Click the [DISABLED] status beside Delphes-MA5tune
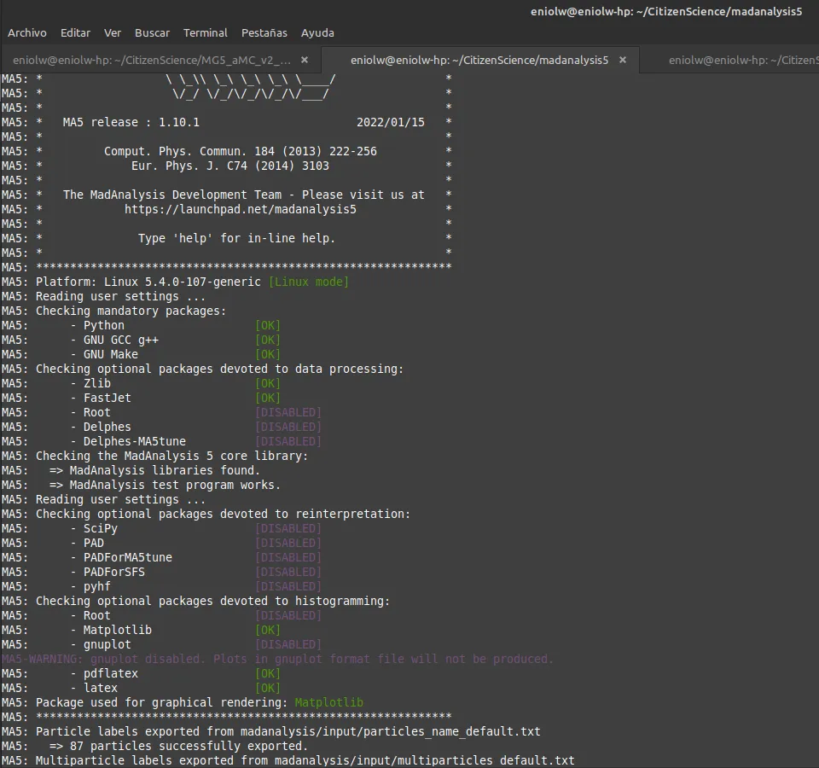This screenshot has width=819, height=768. coord(288,441)
